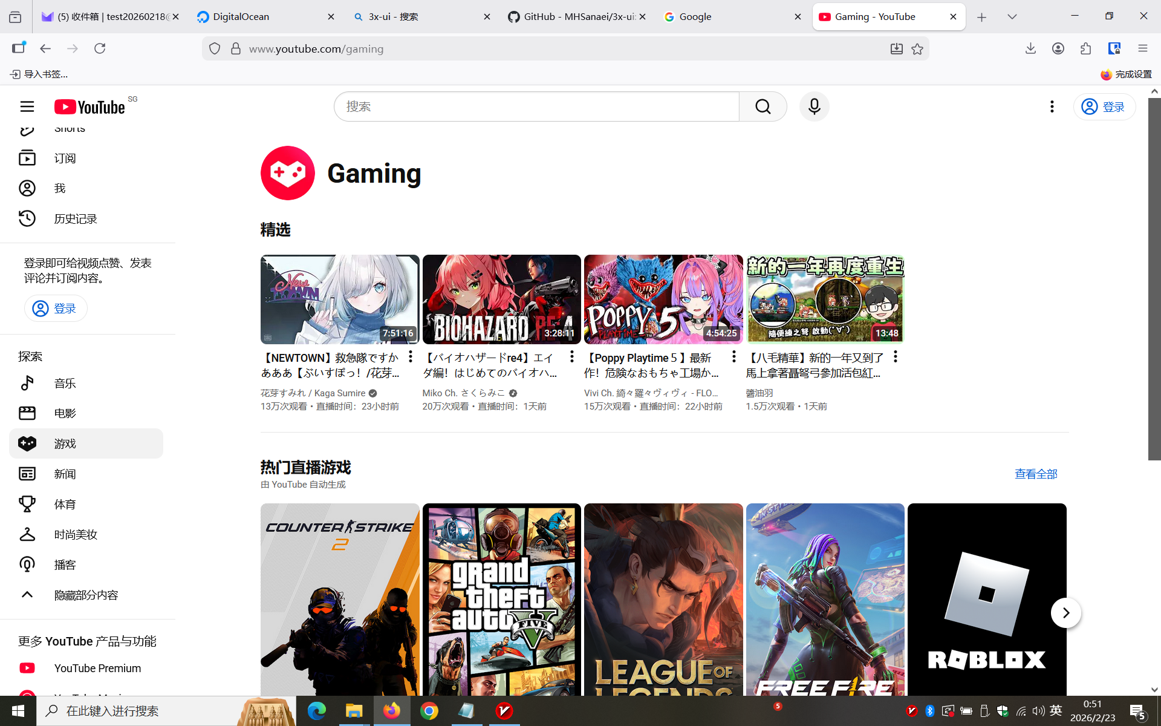1161x726 pixels.
Task: Open video options for the 八毛精華 video
Action: click(896, 357)
